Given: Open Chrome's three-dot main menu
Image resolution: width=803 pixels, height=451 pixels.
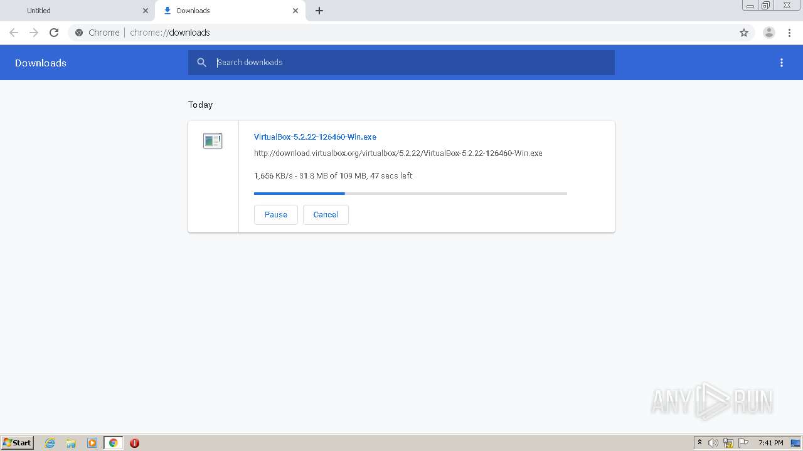Looking at the screenshot, I should click(x=789, y=33).
